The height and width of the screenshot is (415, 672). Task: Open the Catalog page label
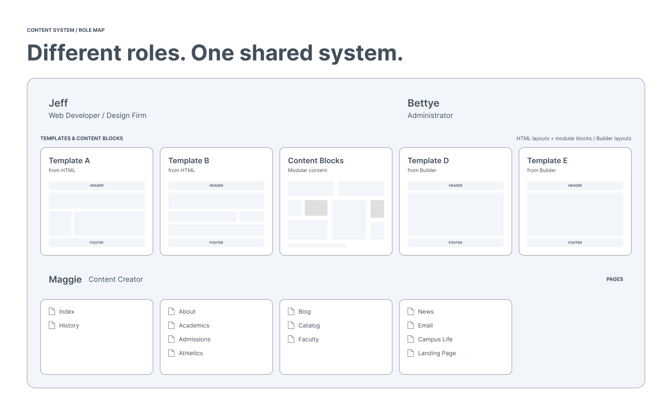309,326
